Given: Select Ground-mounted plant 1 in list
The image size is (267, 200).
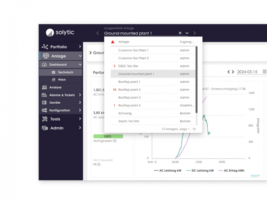Looking at the screenshot, I should 153,74.
